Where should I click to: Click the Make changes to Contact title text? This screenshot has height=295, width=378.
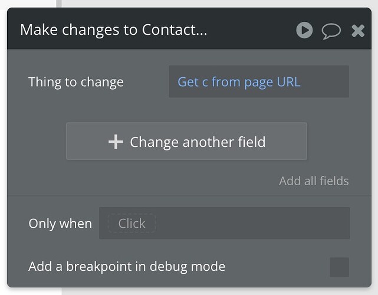coord(114,30)
